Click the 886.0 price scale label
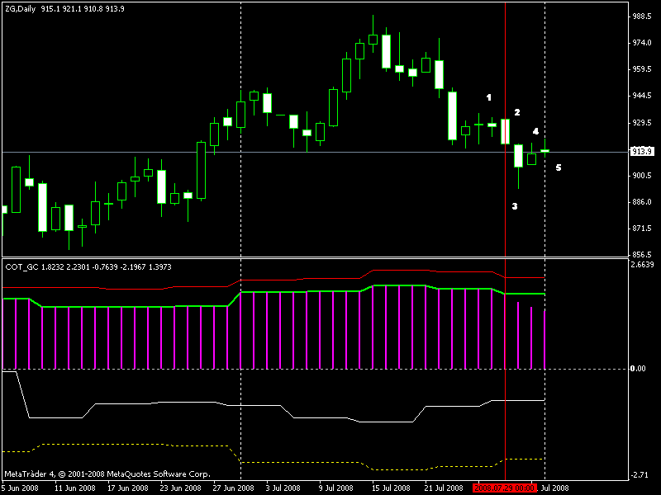661x495 pixels. [642, 202]
